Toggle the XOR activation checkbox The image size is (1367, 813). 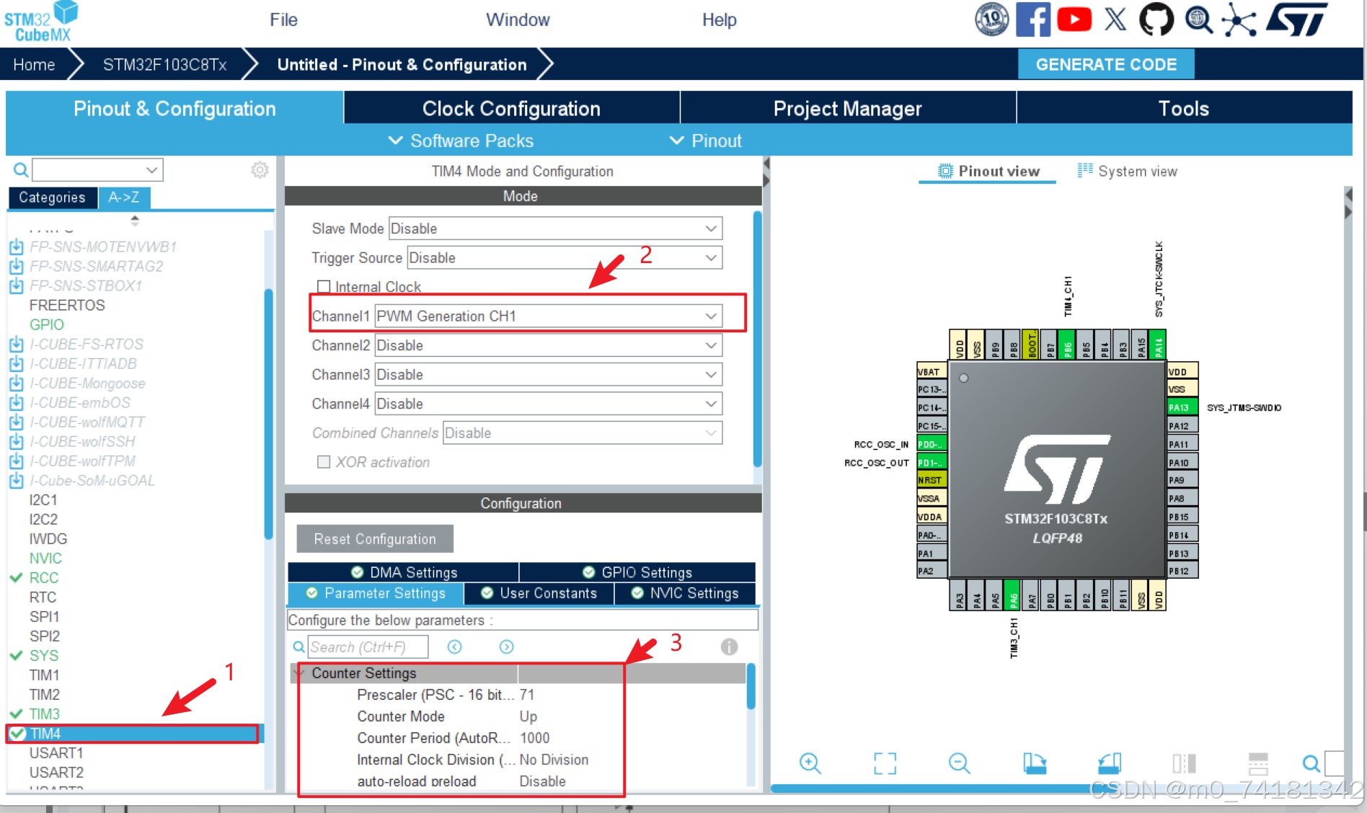pos(324,462)
